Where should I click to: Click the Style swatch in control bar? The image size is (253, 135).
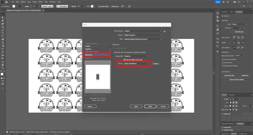click(x=92, y=6)
